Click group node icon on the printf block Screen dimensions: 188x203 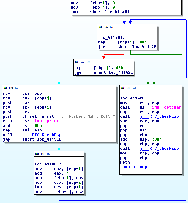coord(17,87)
